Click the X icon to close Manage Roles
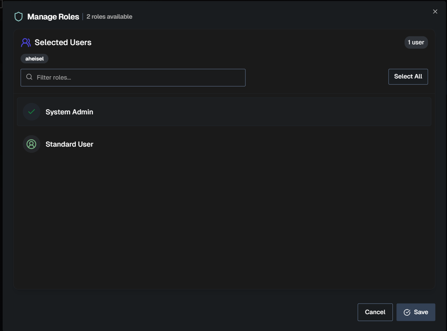The height and width of the screenshot is (331, 447). (435, 11)
